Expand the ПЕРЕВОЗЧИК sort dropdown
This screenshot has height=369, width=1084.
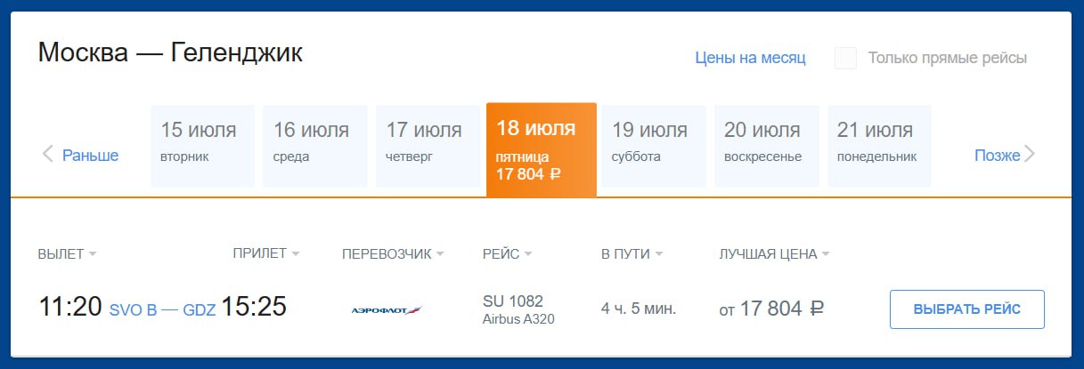point(439,254)
